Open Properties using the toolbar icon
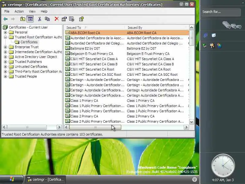This screenshot has height=184, width=245. pyautogui.click(x=64, y=19)
